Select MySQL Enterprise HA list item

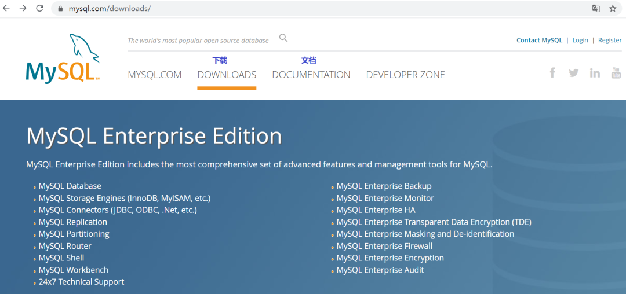(376, 210)
